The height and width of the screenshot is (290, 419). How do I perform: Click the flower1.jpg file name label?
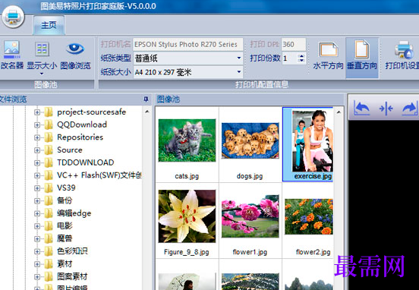tap(250, 252)
